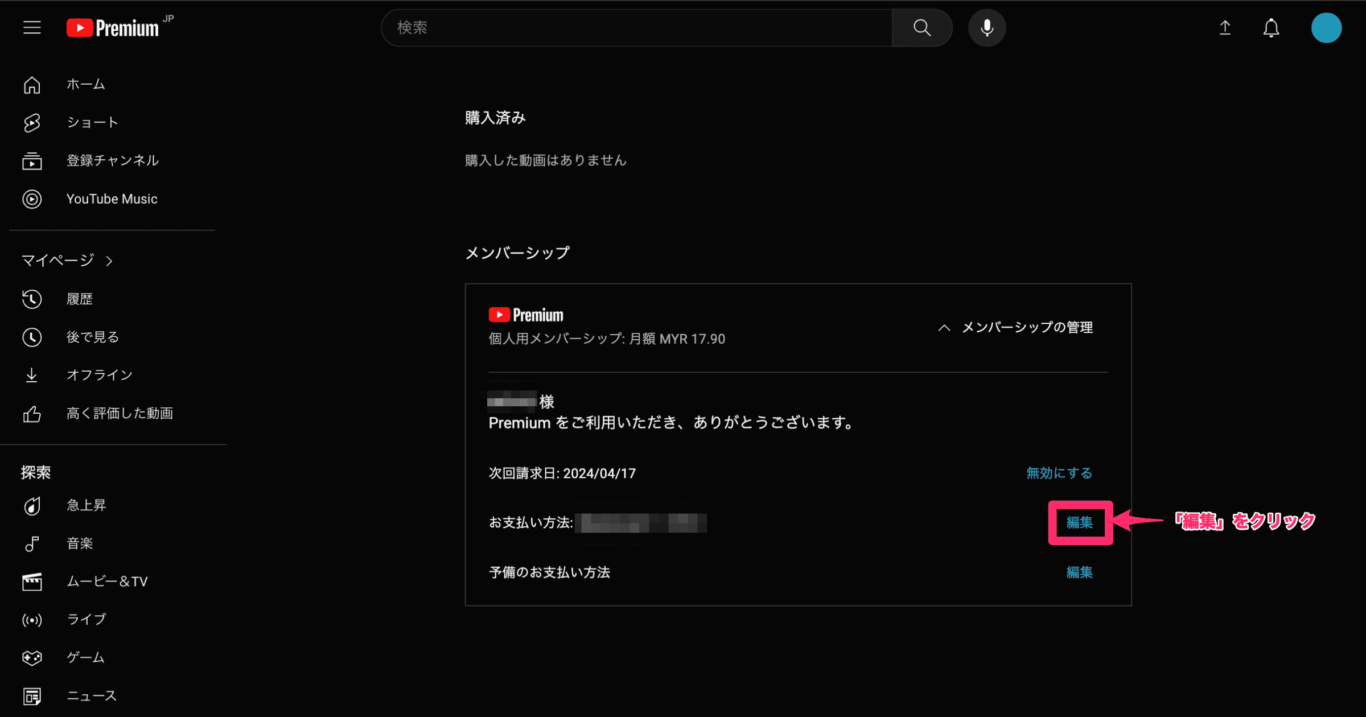The image size is (1366, 717).
Task: Open ショート in sidebar
Action: pyautogui.click(x=92, y=122)
